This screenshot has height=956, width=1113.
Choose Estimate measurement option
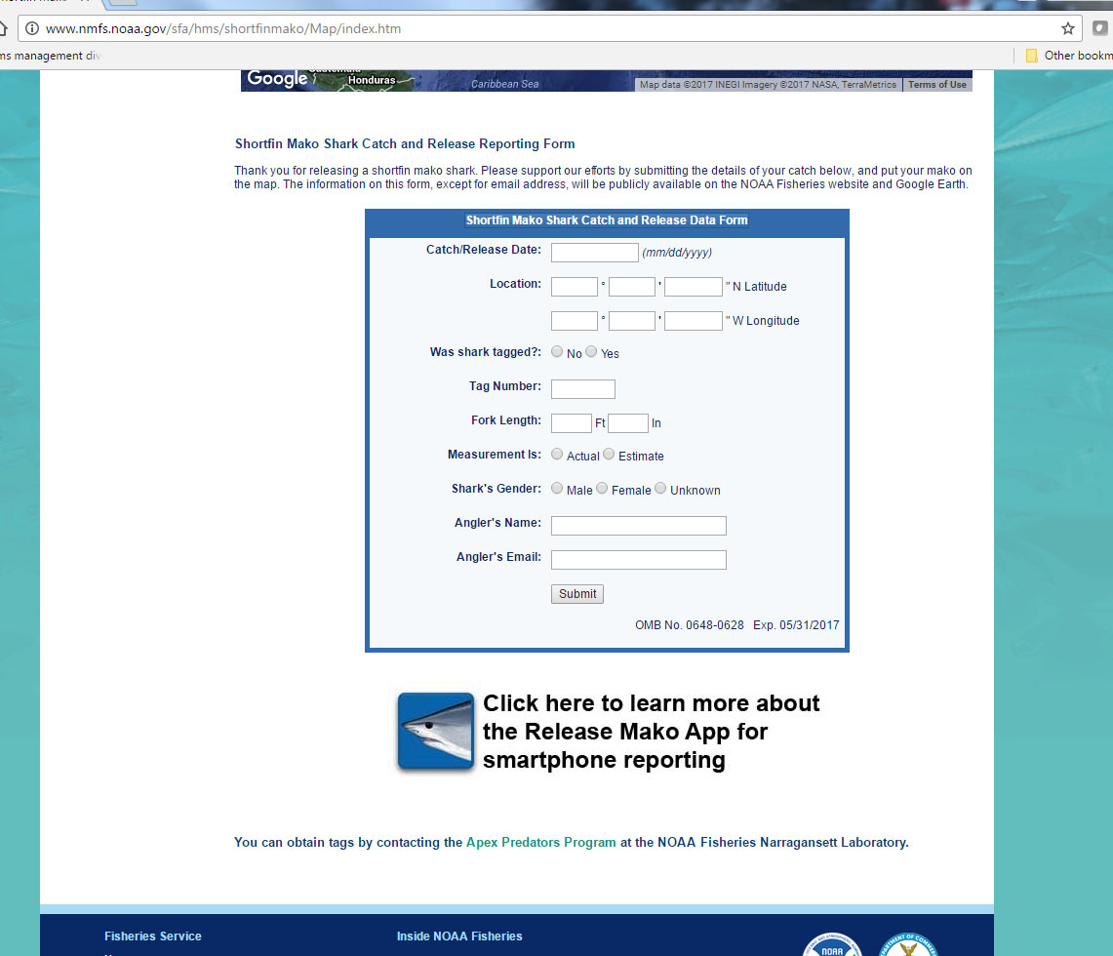point(609,455)
